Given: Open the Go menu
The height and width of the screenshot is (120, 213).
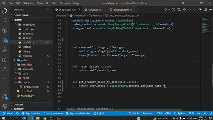Looking at the screenshot, I should click(48, 3).
